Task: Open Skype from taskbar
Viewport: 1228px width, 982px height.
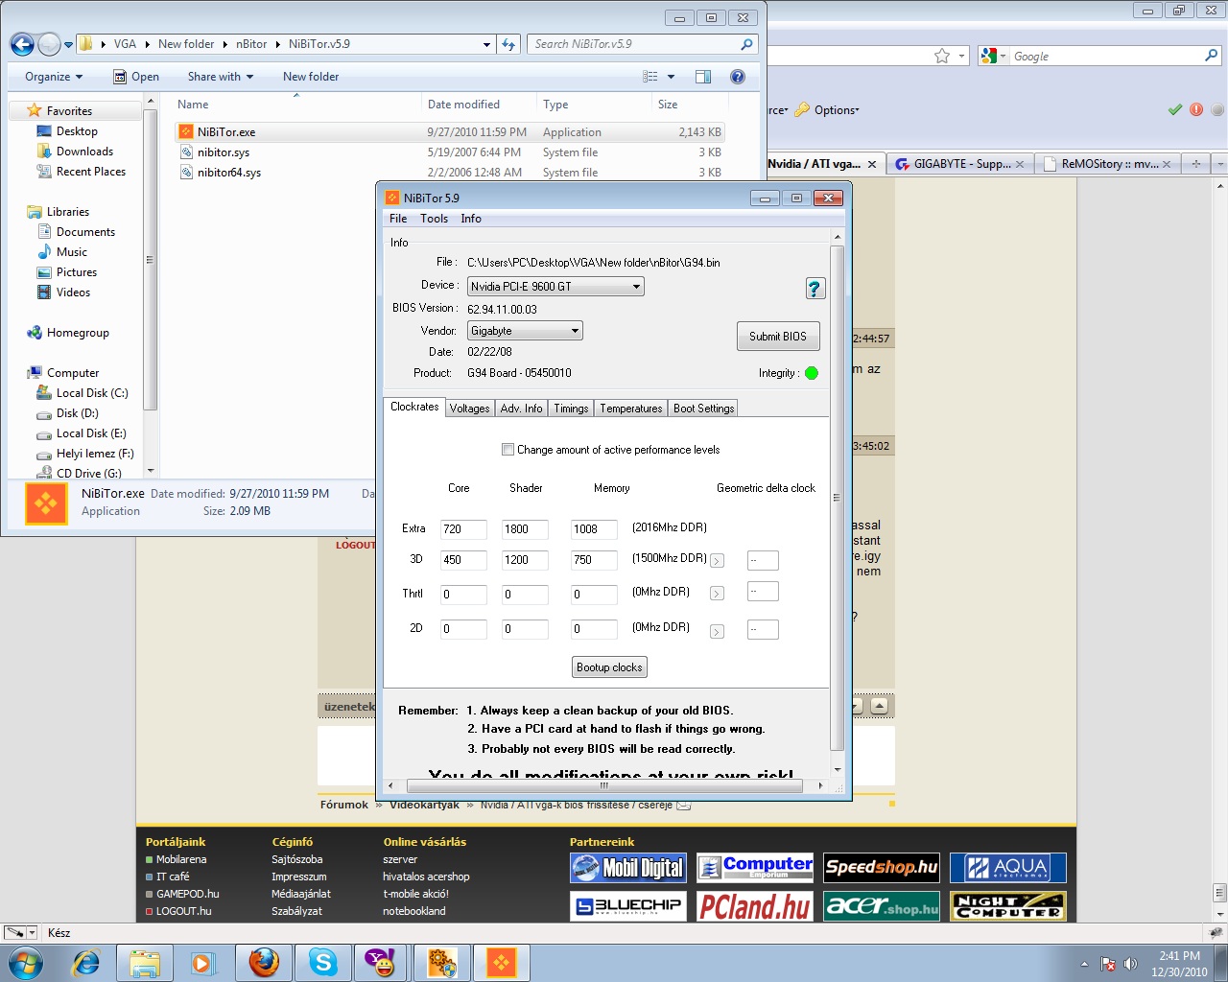Action: coord(322,963)
